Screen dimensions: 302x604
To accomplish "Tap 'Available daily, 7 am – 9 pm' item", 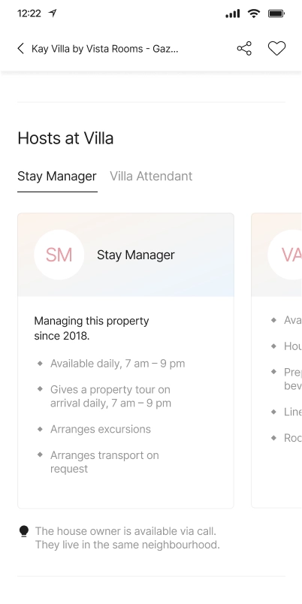I will pos(117,364).
